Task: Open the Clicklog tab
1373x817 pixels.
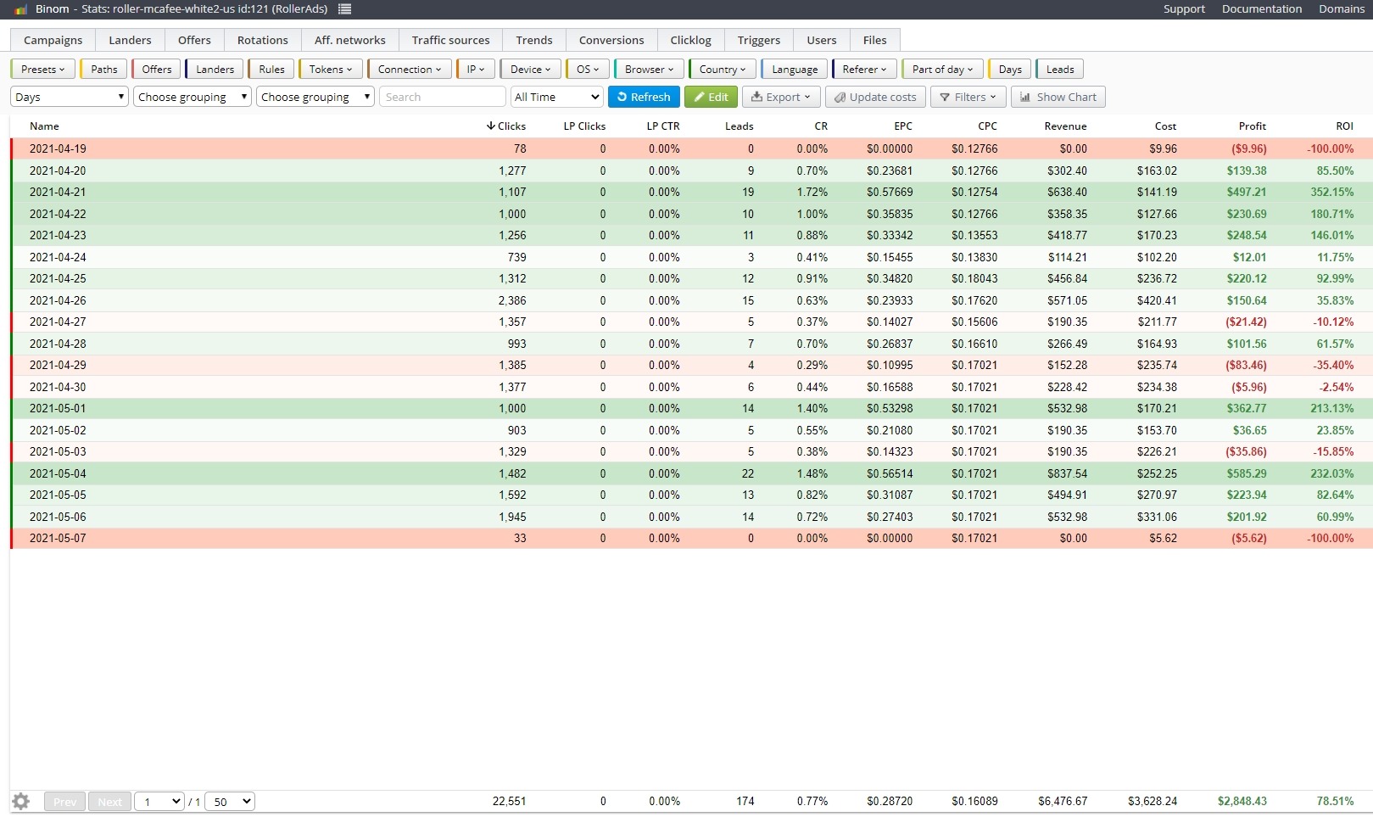Action: [x=690, y=40]
